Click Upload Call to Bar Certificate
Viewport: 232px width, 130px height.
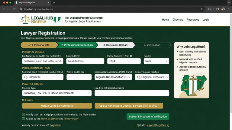(57, 106)
